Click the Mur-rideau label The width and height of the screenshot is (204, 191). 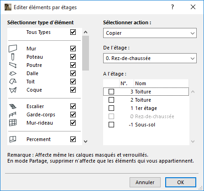tap(40, 123)
